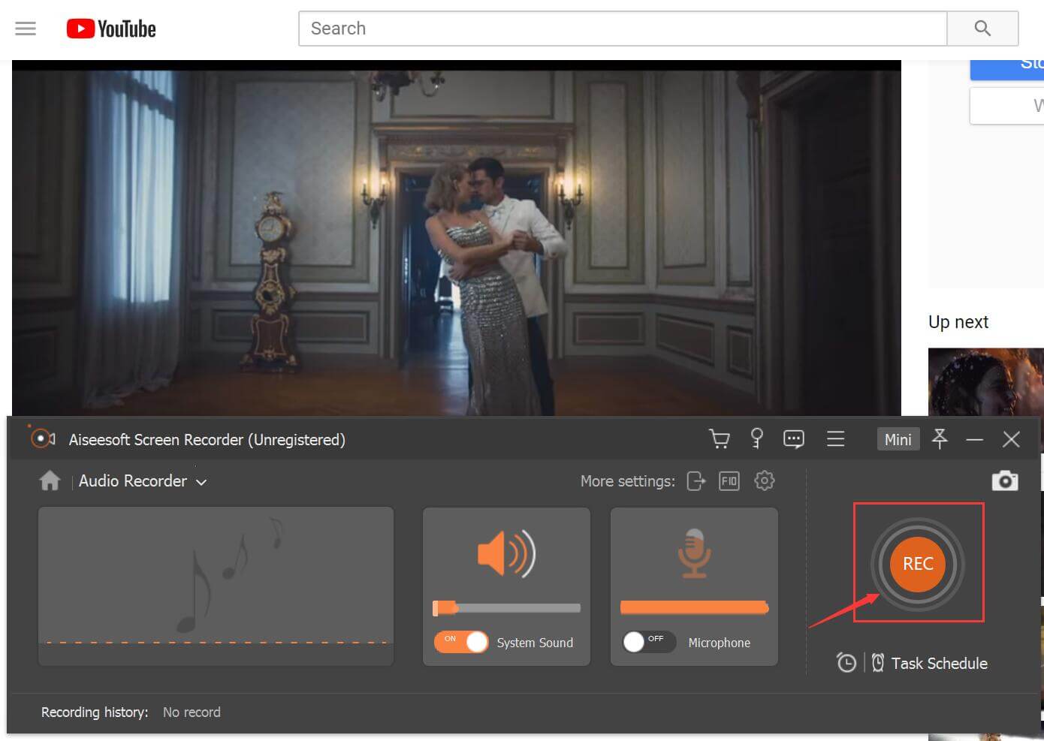This screenshot has height=741, width=1044.
Task: Turn off the System Sound toggle
Action: click(461, 642)
